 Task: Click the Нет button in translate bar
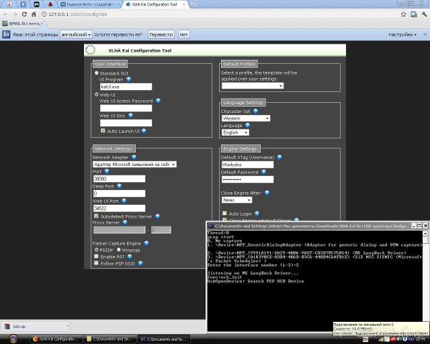click(184, 34)
